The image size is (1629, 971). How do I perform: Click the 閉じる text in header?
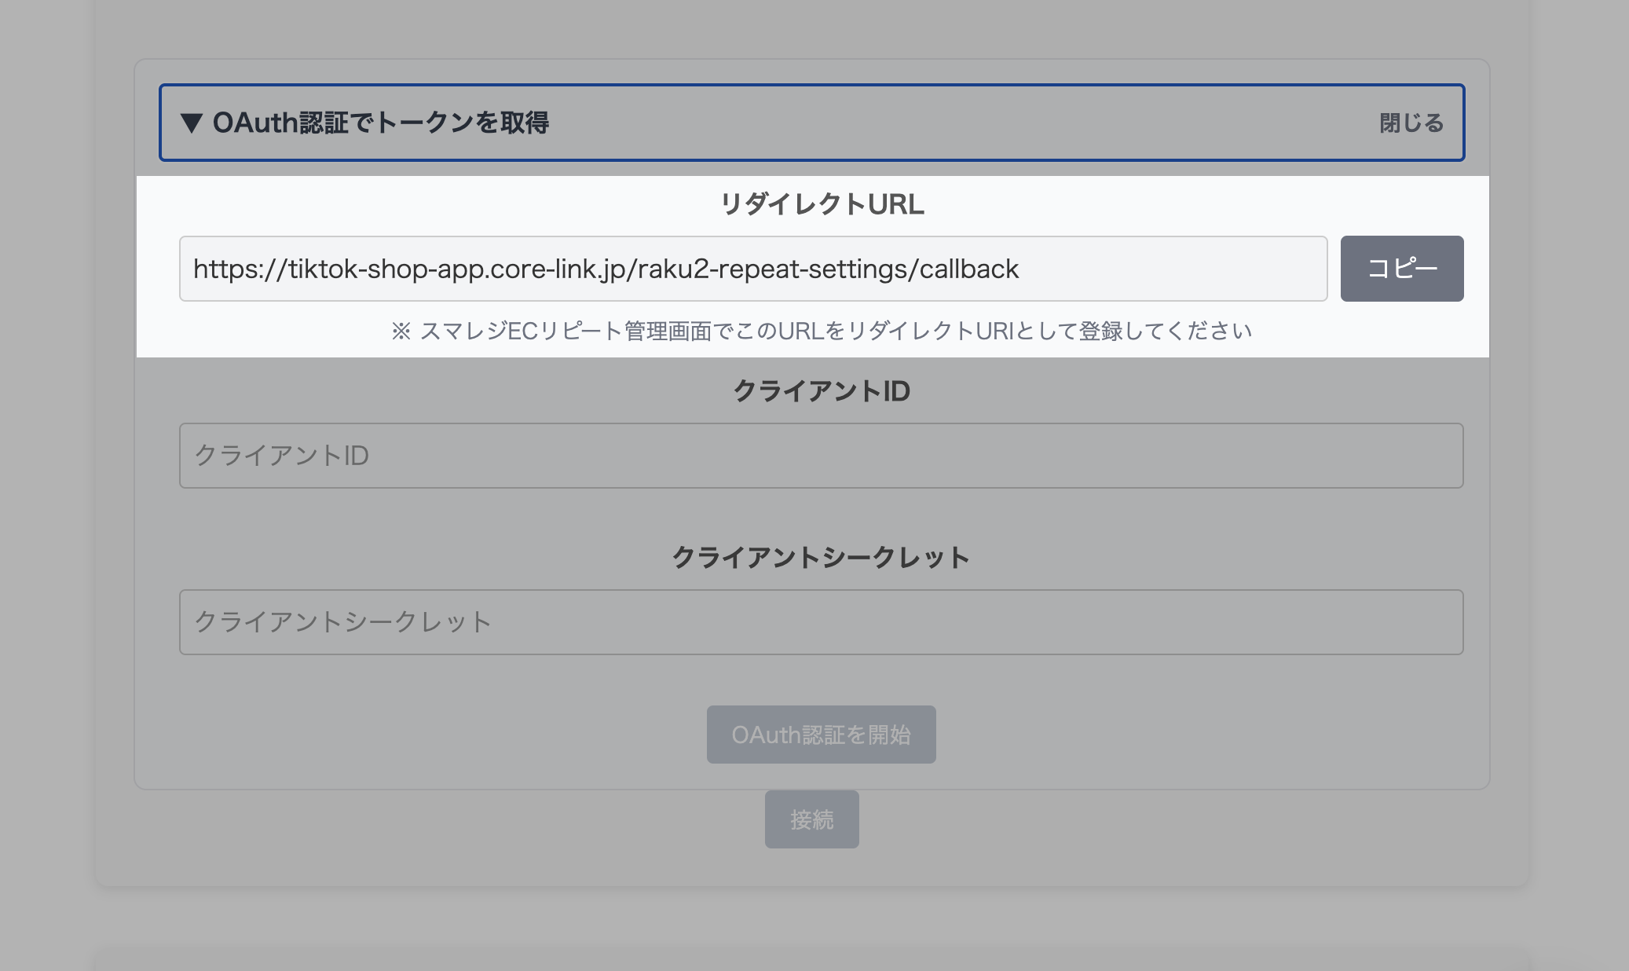1411,123
